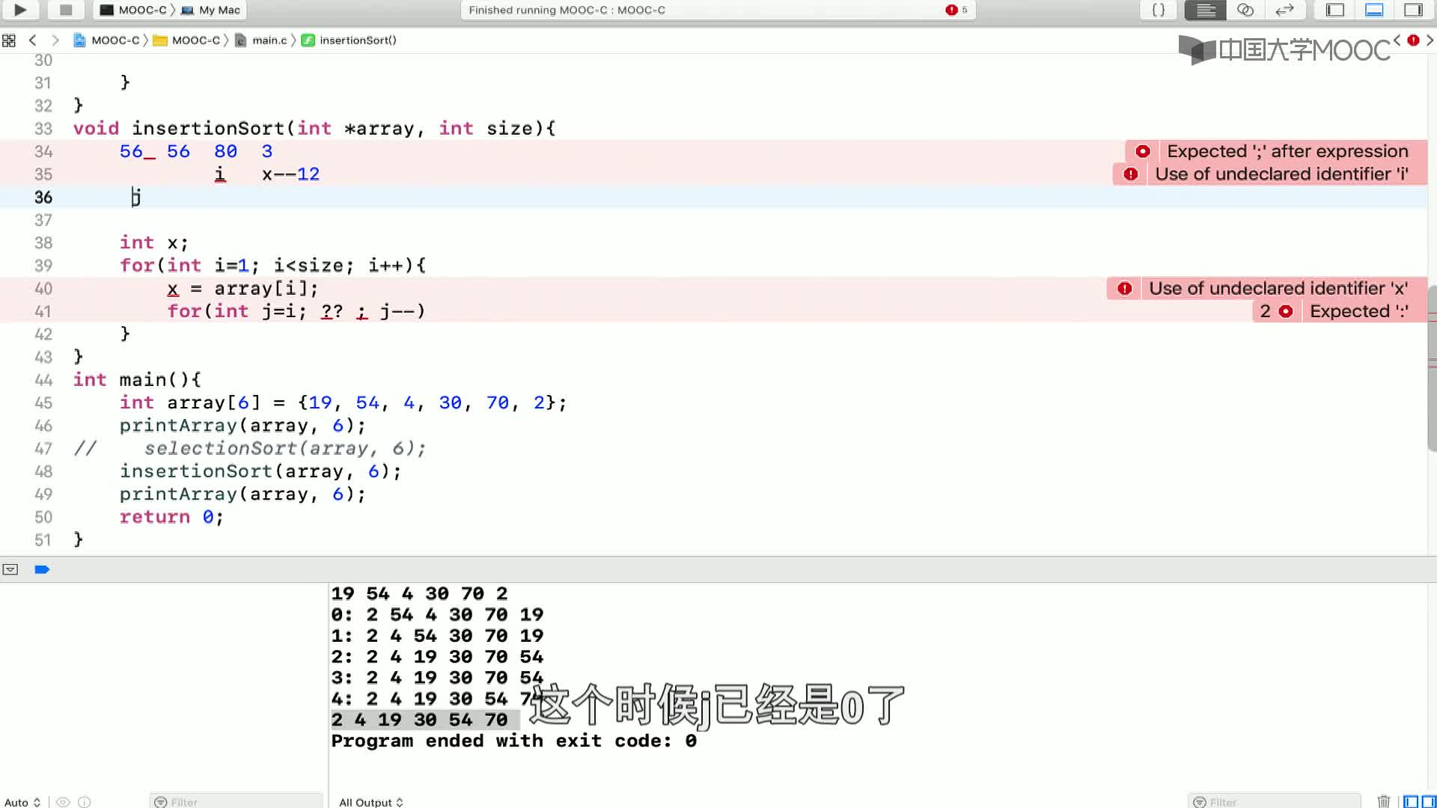
Task: Click line number 36 in the gutter
Action: pyautogui.click(x=43, y=198)
